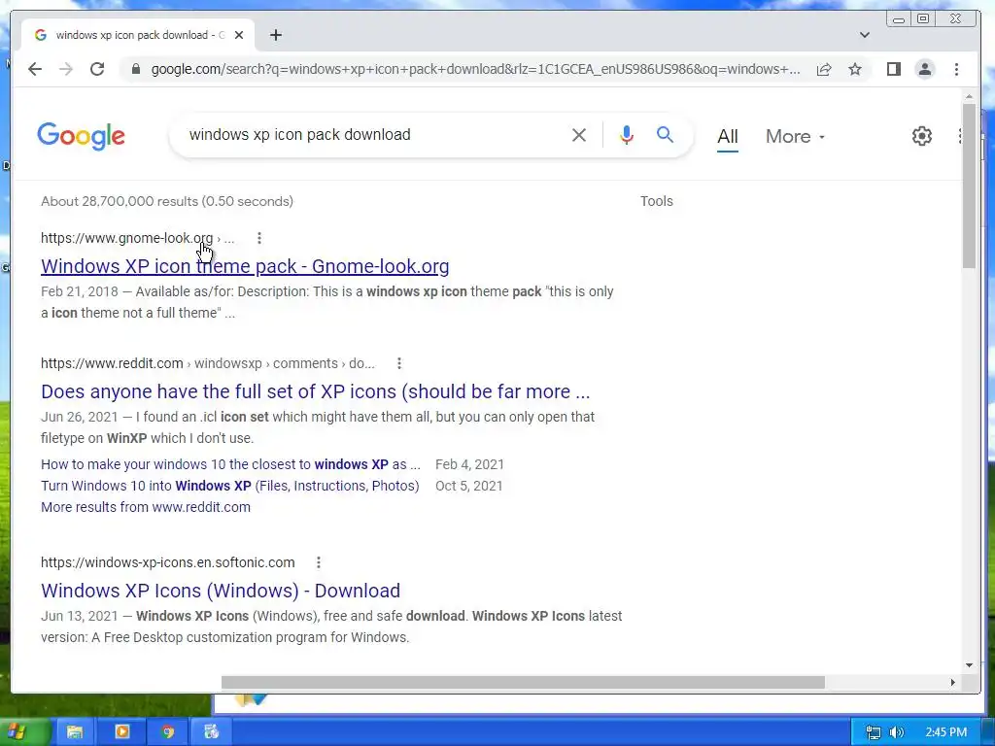Click network icon in system tray
Viewport: 995px width, 746px height.
(x=874, y=732)
